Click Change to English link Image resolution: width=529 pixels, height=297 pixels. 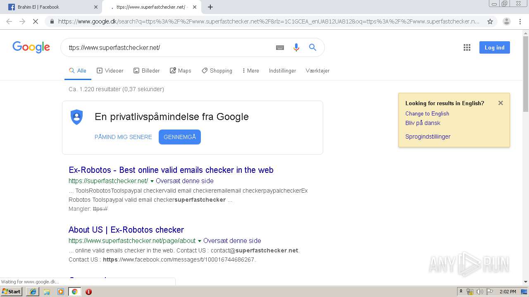(427, 113)
